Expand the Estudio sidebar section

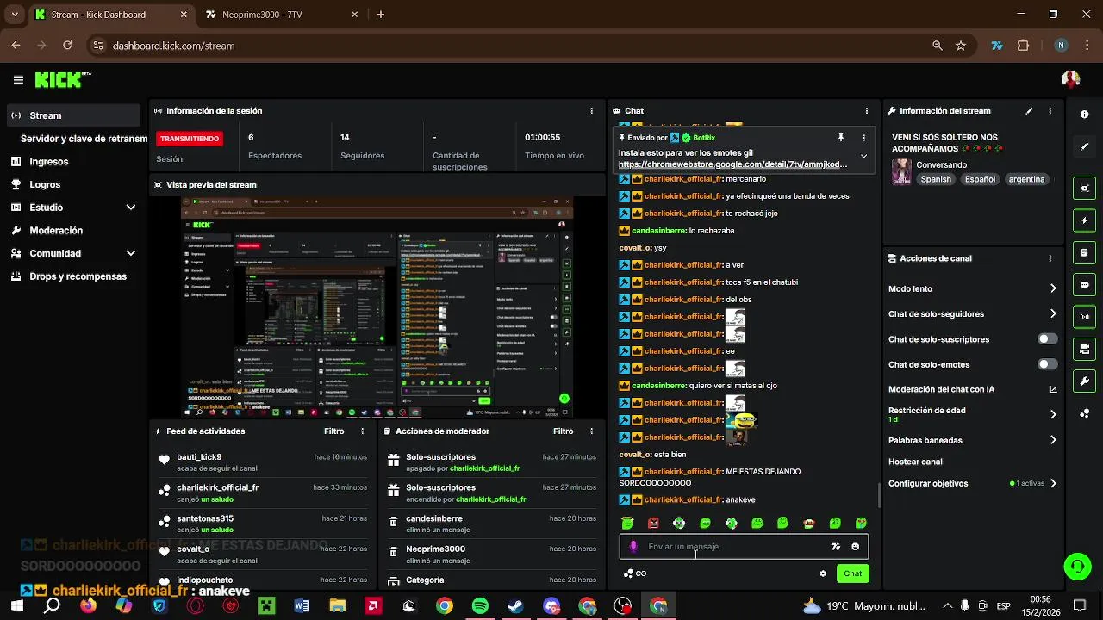[x=131, y=208]
